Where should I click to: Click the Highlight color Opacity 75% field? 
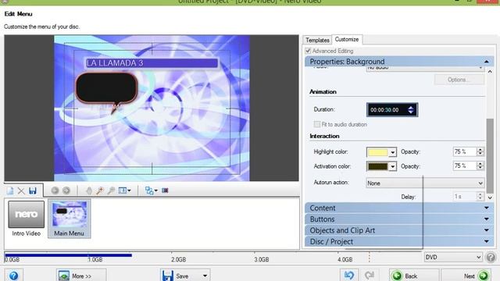(x=465, y=151)
